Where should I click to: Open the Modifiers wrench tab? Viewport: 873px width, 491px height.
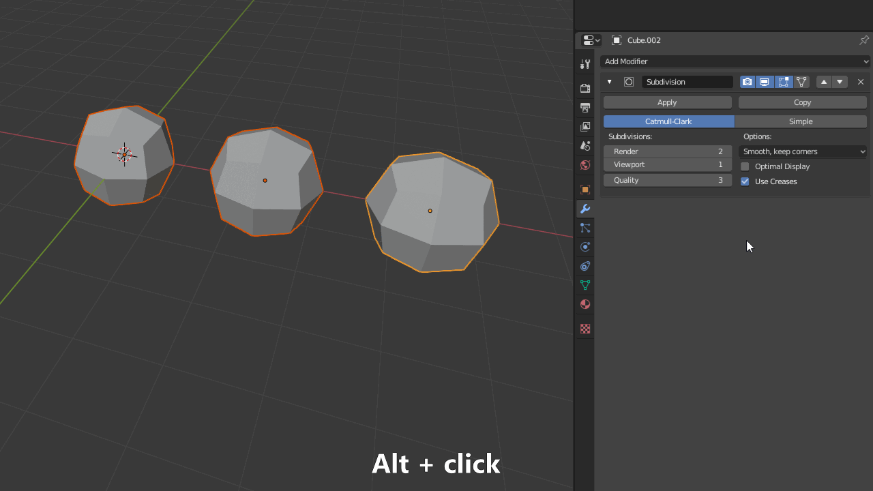[585, 209]
